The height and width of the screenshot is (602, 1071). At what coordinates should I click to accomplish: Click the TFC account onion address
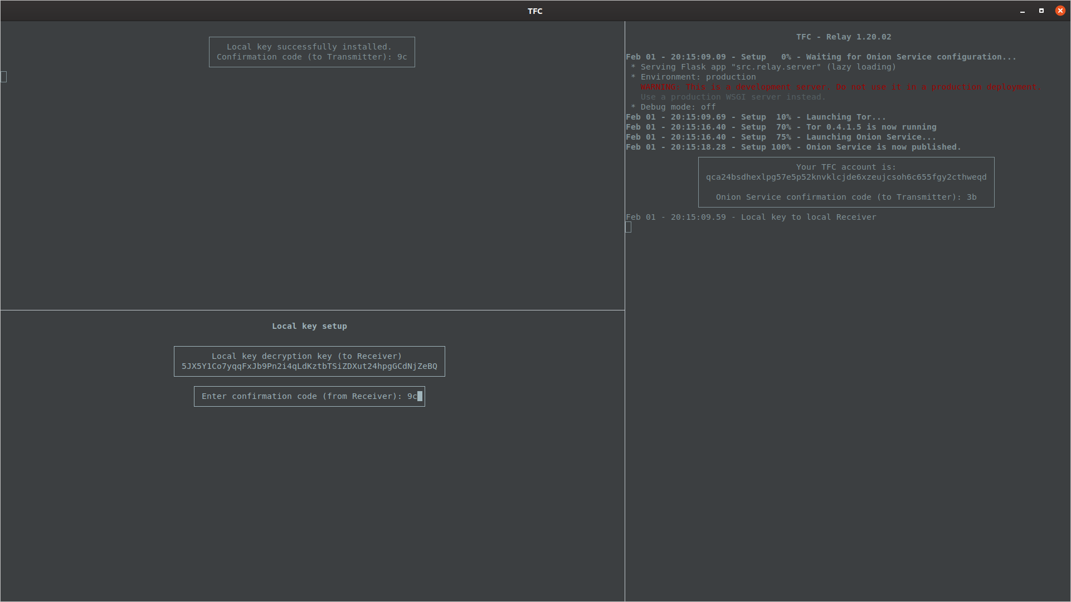846,177
